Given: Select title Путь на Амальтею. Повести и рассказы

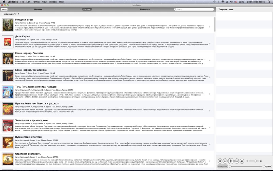Looking at the screenshot, I should (x=37, y=104).
